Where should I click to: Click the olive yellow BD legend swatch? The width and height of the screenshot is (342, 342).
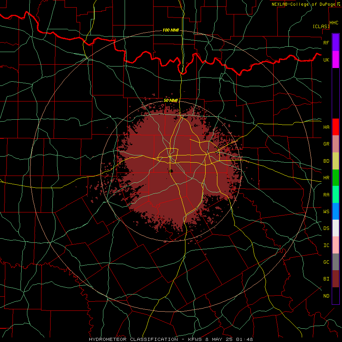[336, 161]
